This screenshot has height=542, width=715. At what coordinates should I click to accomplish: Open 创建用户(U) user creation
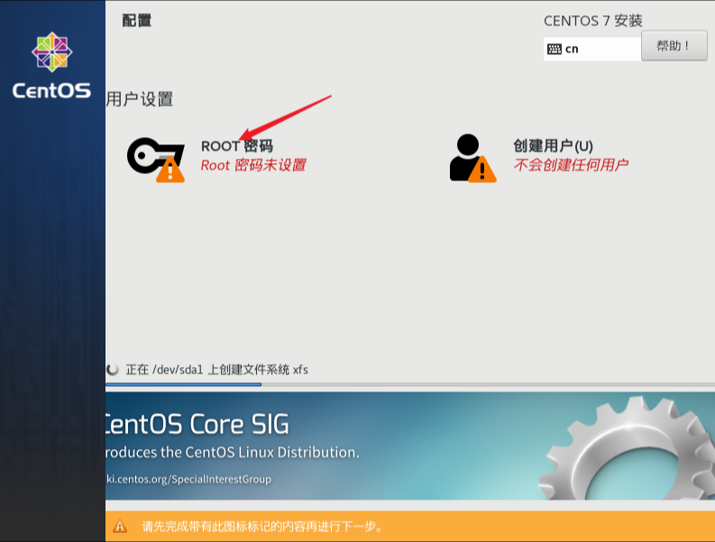click(x=553, y=146)
